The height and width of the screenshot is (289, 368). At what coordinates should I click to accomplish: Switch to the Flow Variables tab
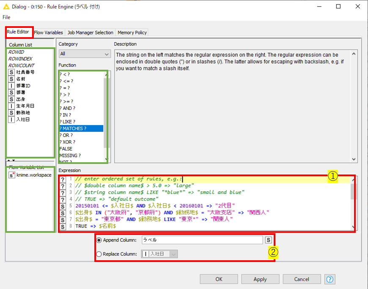pos(48,33)
